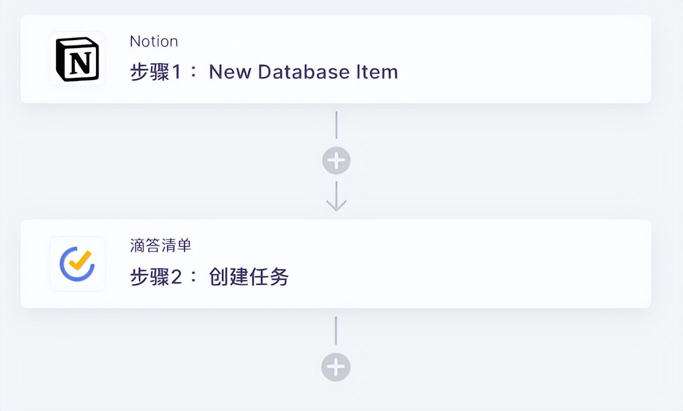This screenshot has width=683, height=411.
Task: Insert a new step between Notion and TickTick
Action: (336, 160)
